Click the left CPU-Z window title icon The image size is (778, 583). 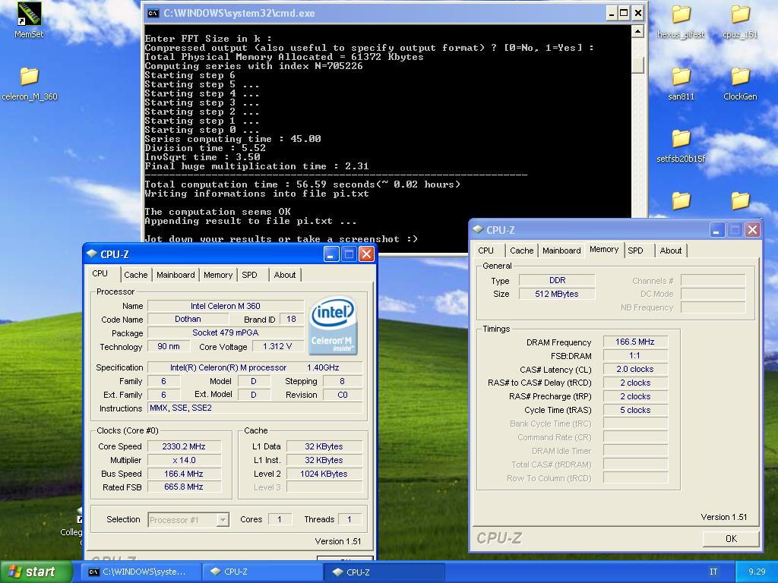tap(92, 254)
